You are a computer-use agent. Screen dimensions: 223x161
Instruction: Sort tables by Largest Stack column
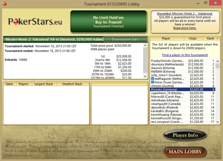click(45, 84)
